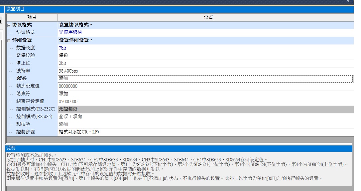This screenshot has height=191, width=361.
Task: Click the 项目 column header
Action: click(32, 17)
